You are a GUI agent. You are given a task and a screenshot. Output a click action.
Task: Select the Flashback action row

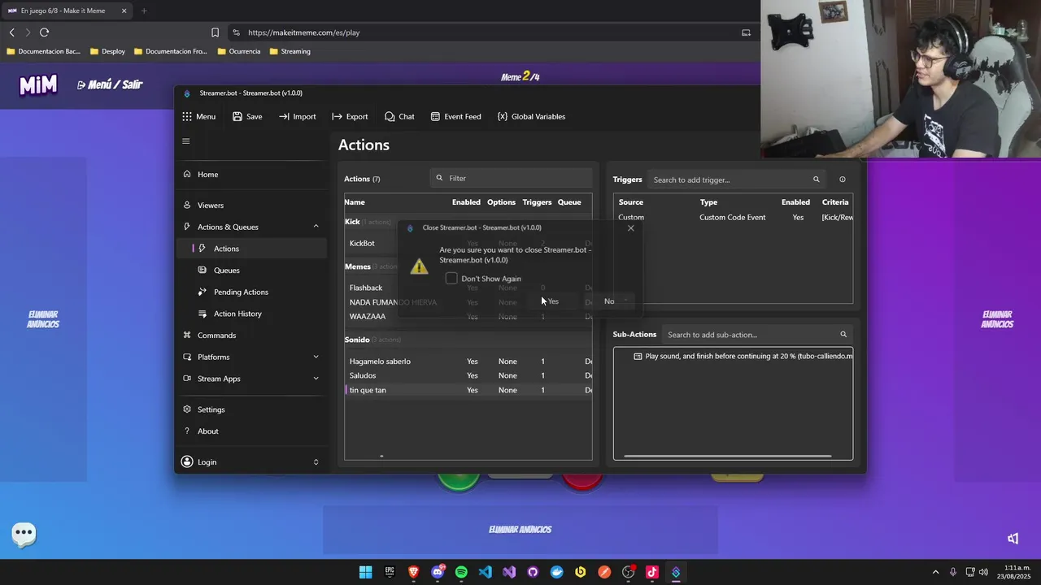click(x=468, y=288)
